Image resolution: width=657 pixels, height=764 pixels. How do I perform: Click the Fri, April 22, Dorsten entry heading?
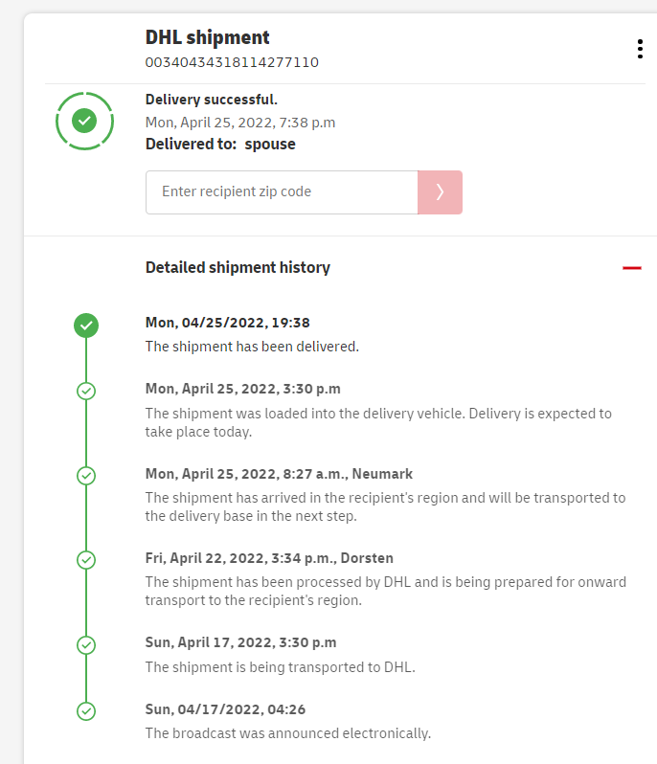(269, 558)
